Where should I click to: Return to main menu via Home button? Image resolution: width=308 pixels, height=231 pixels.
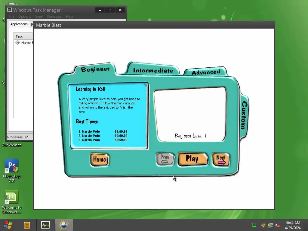pyautogui.click(x=100, y=159)
